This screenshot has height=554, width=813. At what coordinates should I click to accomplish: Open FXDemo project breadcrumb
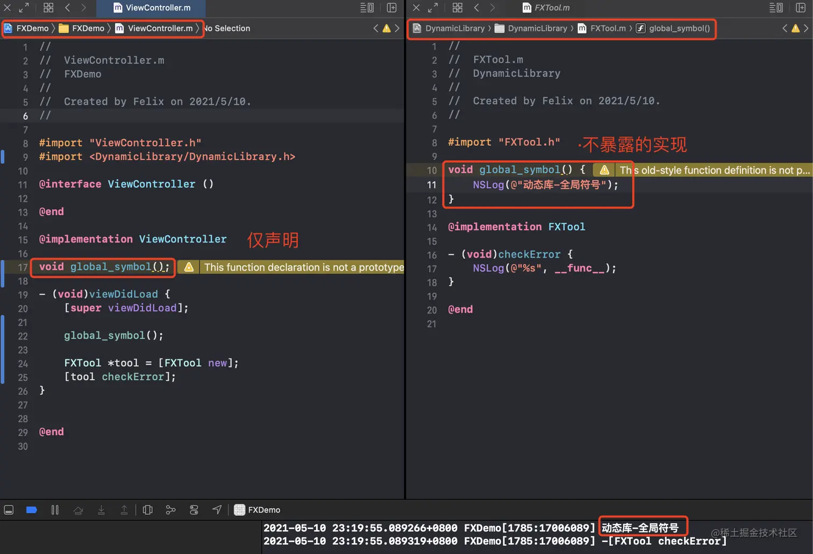pos(26,29)
